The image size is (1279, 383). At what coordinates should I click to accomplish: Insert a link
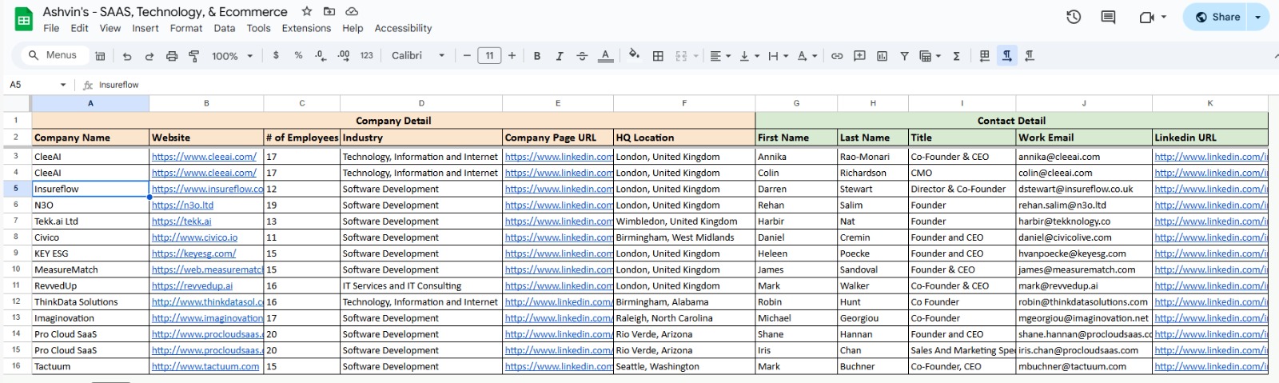(837, 56)
